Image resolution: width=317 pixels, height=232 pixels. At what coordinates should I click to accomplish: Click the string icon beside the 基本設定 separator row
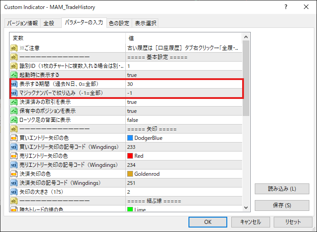pos(14,57)
